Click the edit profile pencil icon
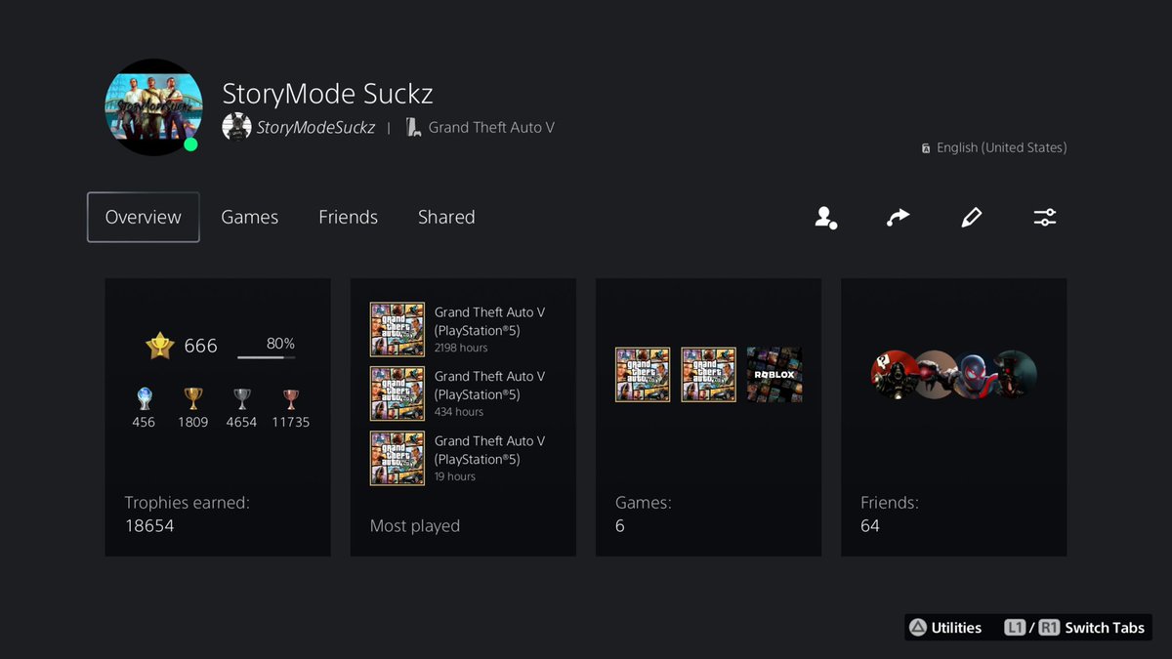 coord(971,218)
